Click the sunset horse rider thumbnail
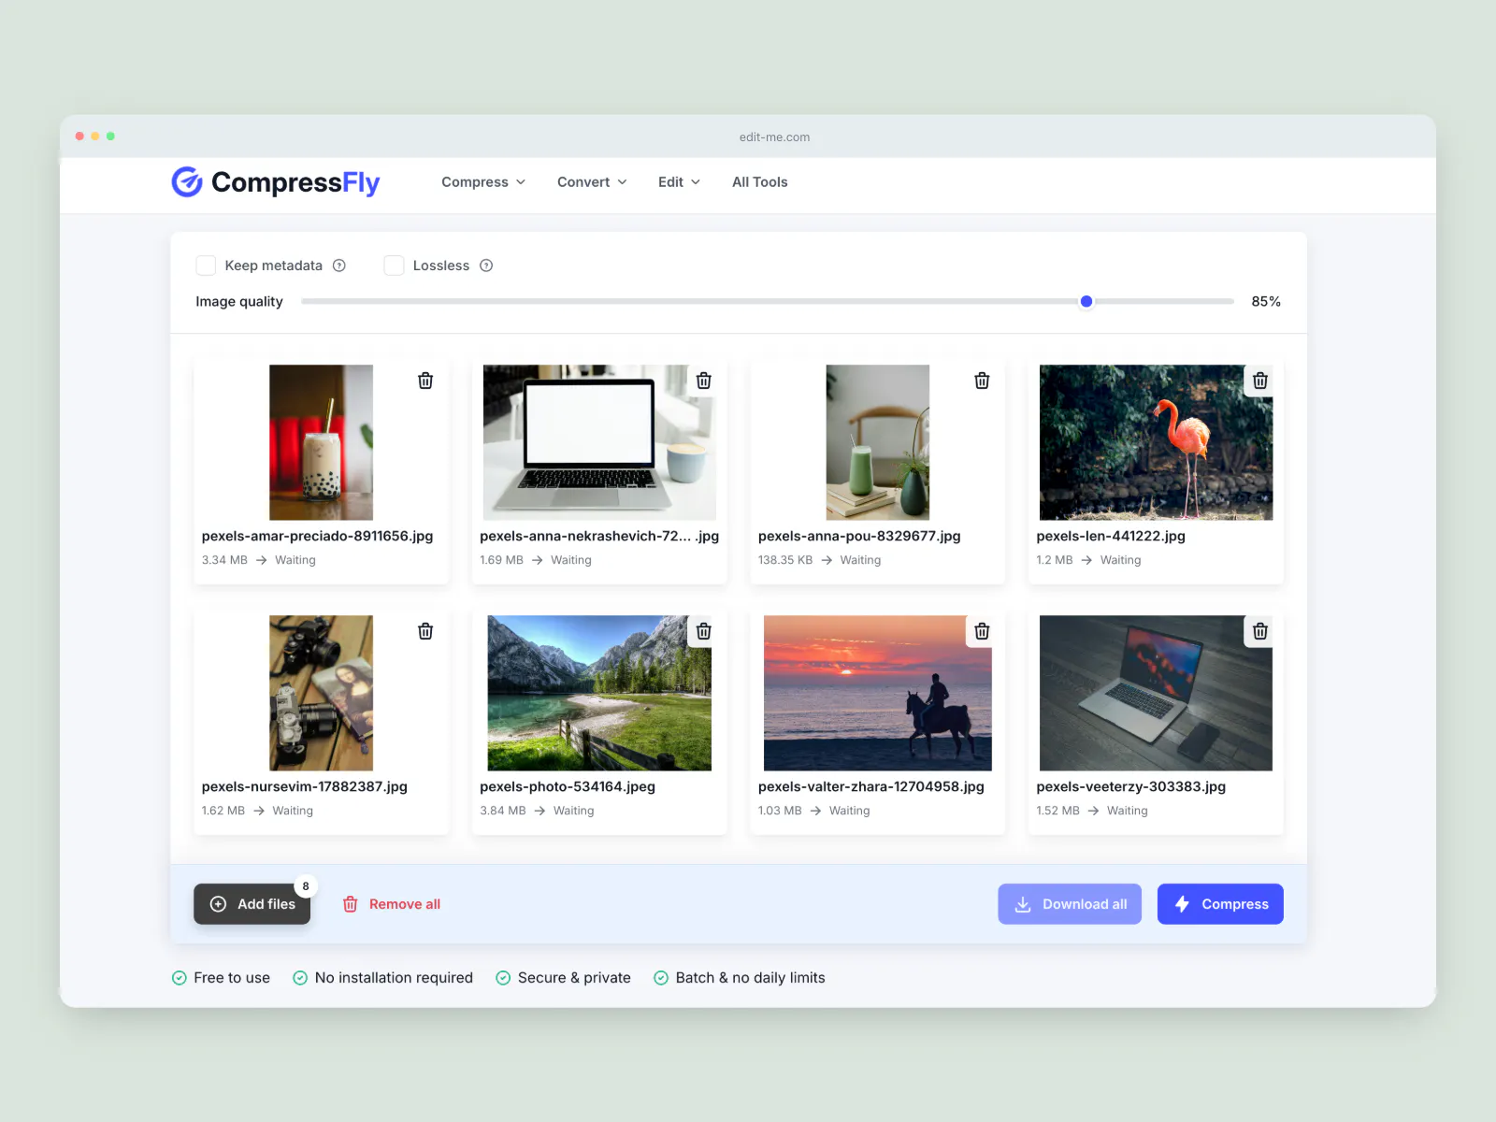This screenshot has width=1496, height=1122. 878,693
